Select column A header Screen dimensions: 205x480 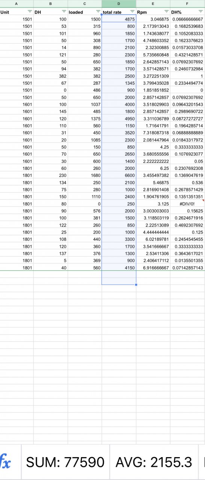click(17, 4)
